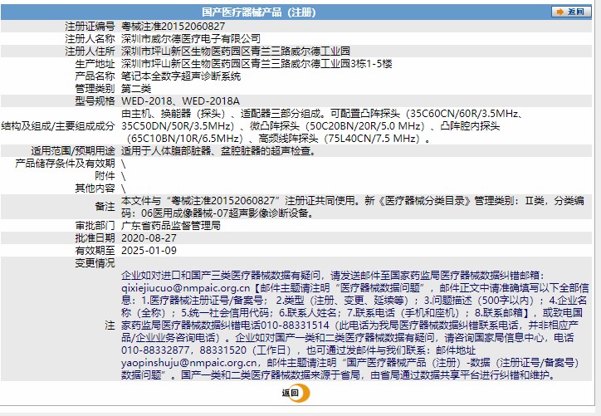Click the title 国产医疗器械产品（注册）

point(259,12)
